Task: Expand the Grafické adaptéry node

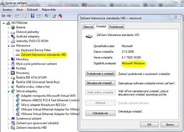Action: click(x=8, y=37)
